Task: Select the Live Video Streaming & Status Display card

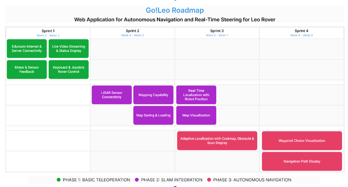Action: coord(69,49)
